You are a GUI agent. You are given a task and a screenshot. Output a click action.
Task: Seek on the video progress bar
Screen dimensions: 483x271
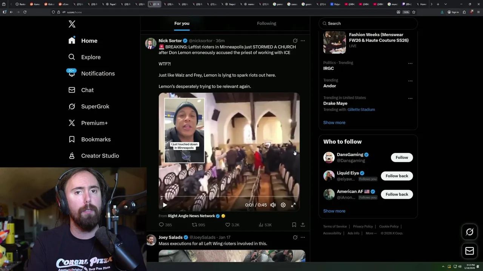(229, 197)
